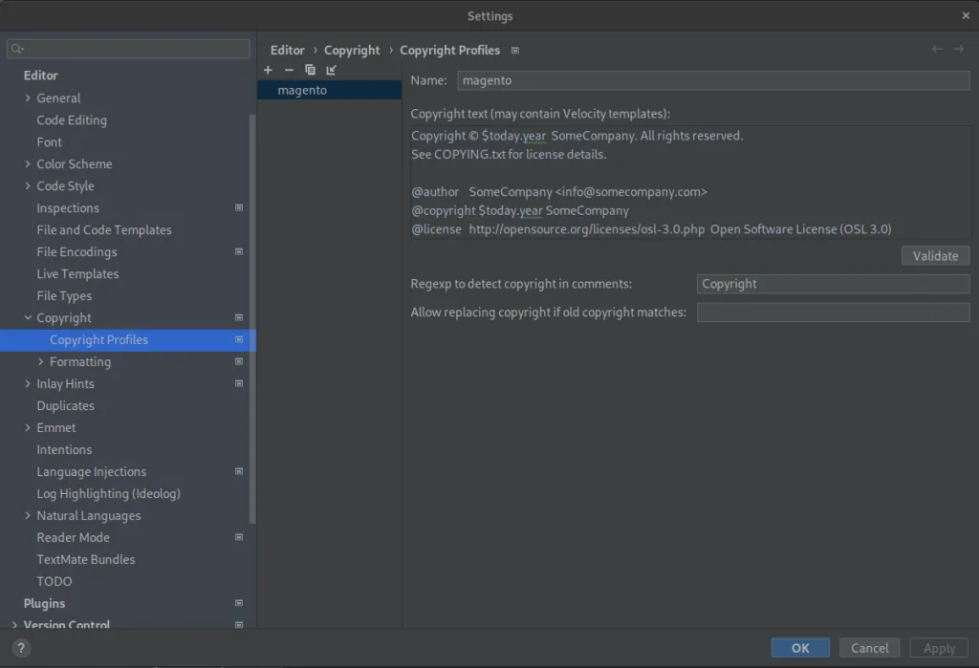This screenshot has width=979, height=668.
Task: Open the Live Templates settings page
Action: 77,274
